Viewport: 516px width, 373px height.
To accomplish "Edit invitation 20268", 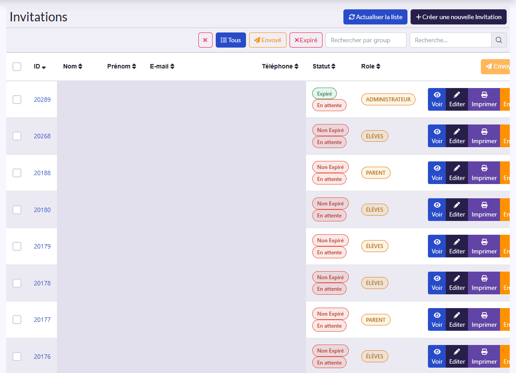I will [457, 136].
